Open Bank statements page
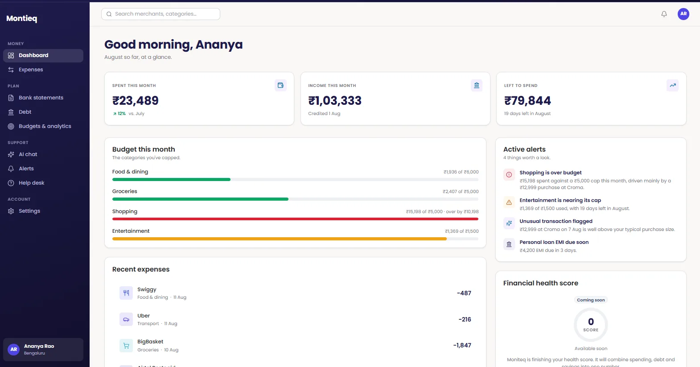Image resolution: width=700 pixels, height=367 pixels. click(43, 98)
